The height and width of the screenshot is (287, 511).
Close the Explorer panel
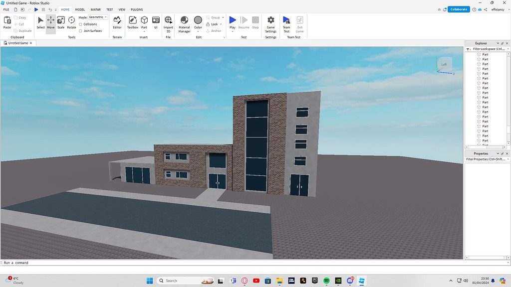pyautogui.click(x=507, y=43)
